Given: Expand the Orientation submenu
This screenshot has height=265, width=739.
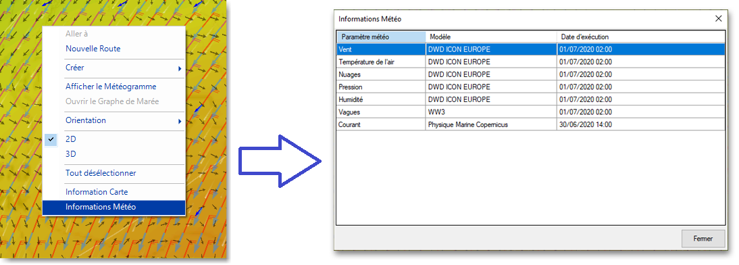Looking at the screenshot, I should click(x=113, y=120).
